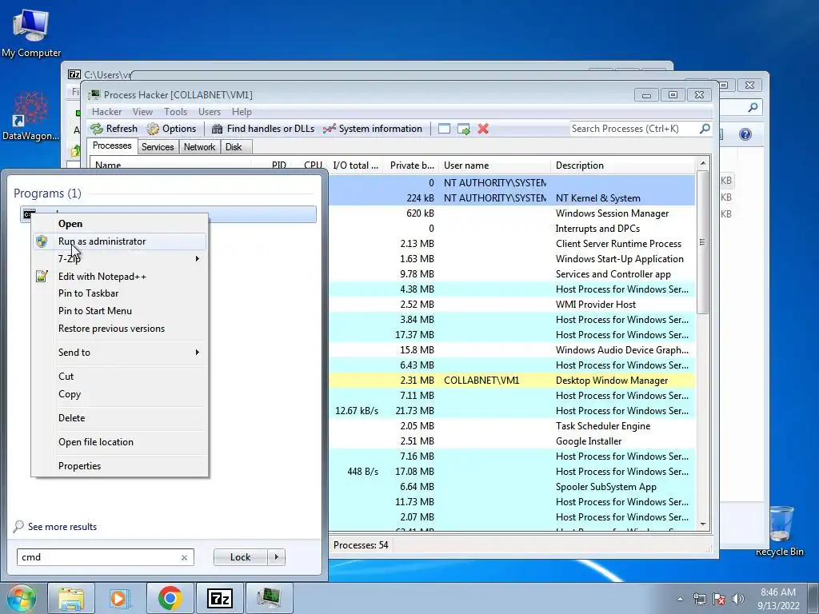
Task: Choose Open in the context menu
Action: (120, 224)
